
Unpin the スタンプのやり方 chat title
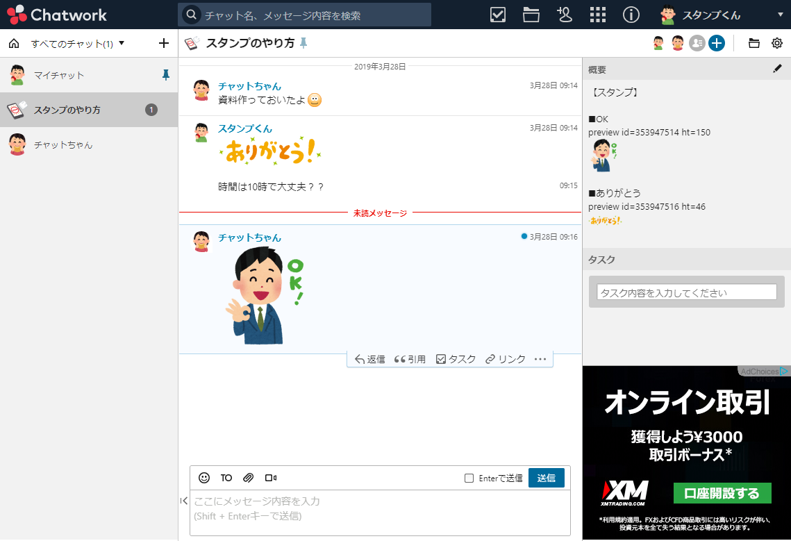(303, 42)
